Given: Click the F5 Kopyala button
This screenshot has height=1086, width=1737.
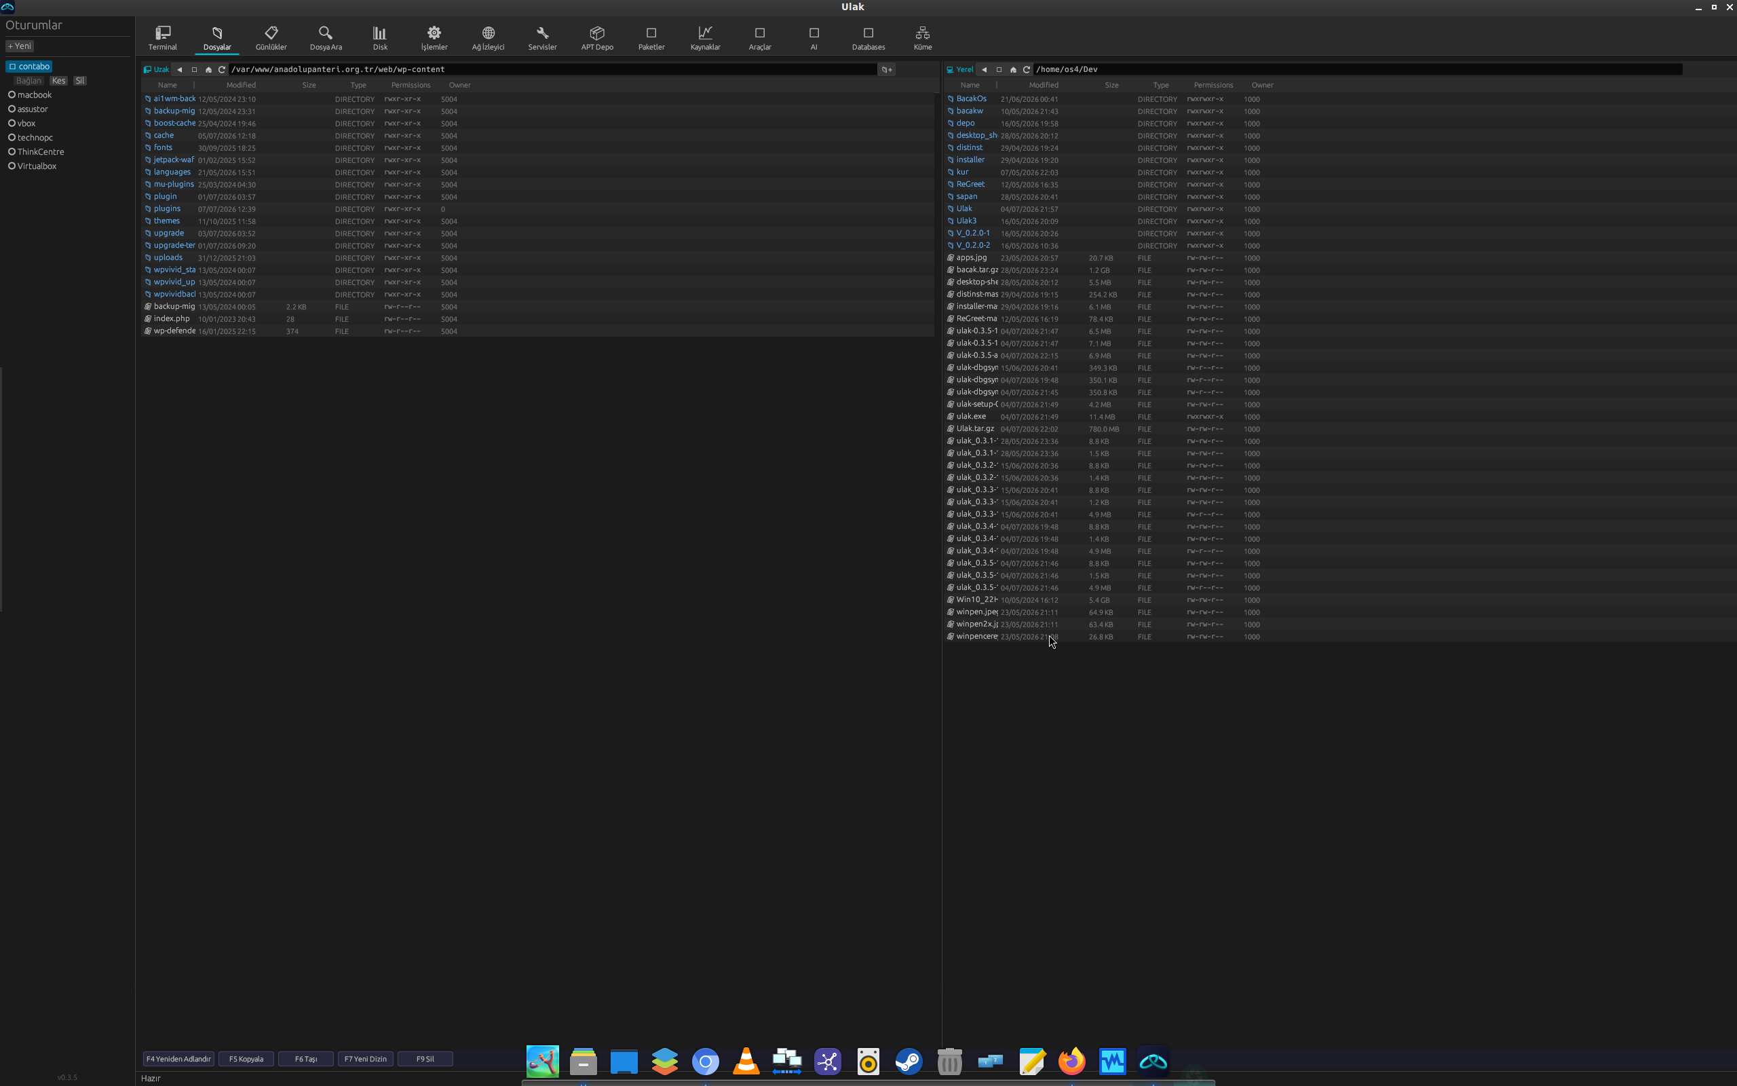Looking at the screenshot, I should point(246,1059).
